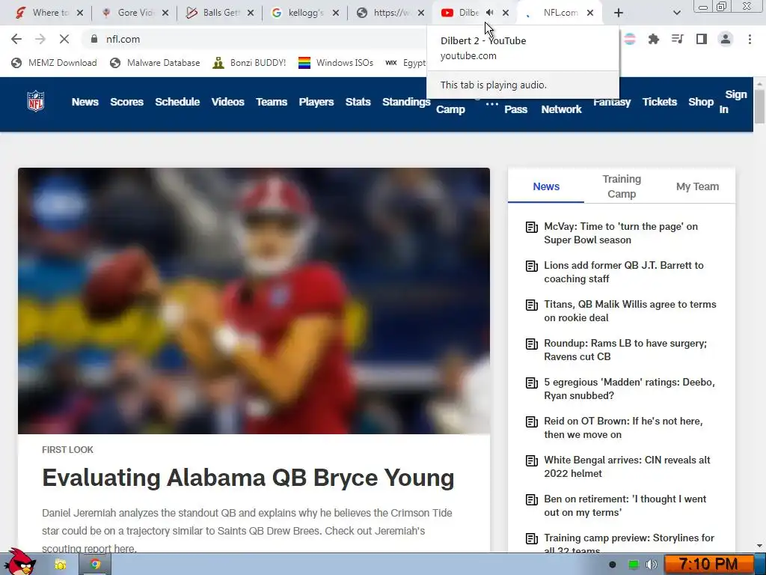Close the kellogg's Google tab
This screenshot has width=766, height=575.
336,13
